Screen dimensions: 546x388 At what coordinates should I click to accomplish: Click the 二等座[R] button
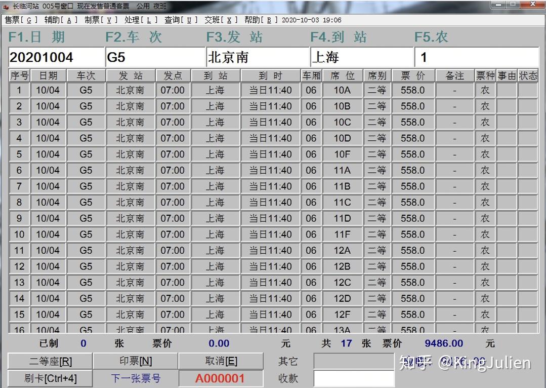tap(50, 361)
